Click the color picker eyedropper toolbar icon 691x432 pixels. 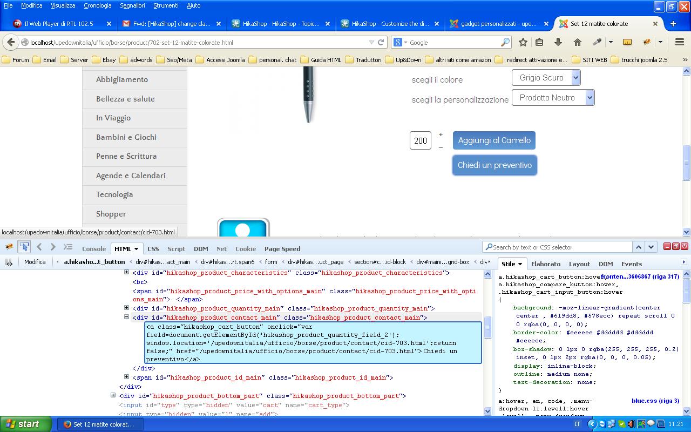click(x=597, y=42)
